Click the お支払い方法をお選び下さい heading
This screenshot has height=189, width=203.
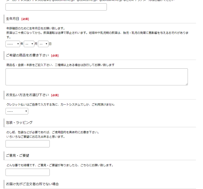tap(27, 95)
